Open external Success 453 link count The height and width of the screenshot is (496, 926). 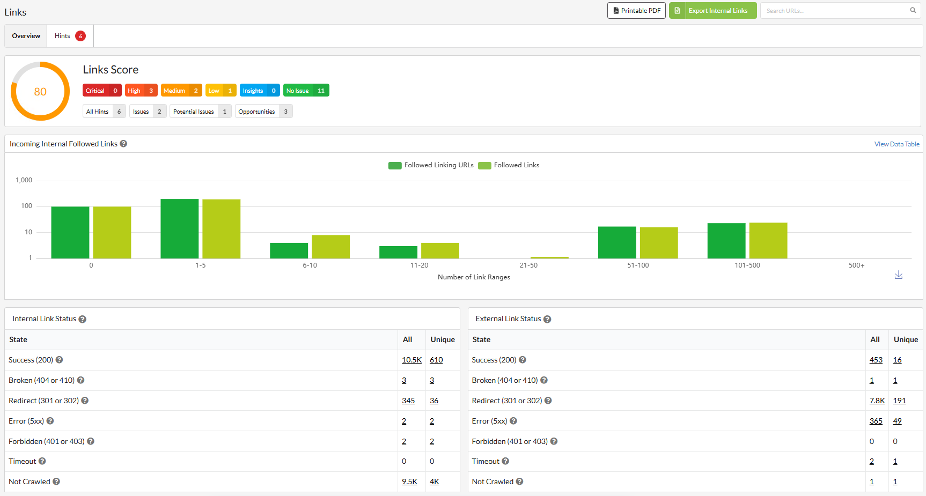click(x=876, y=360)
